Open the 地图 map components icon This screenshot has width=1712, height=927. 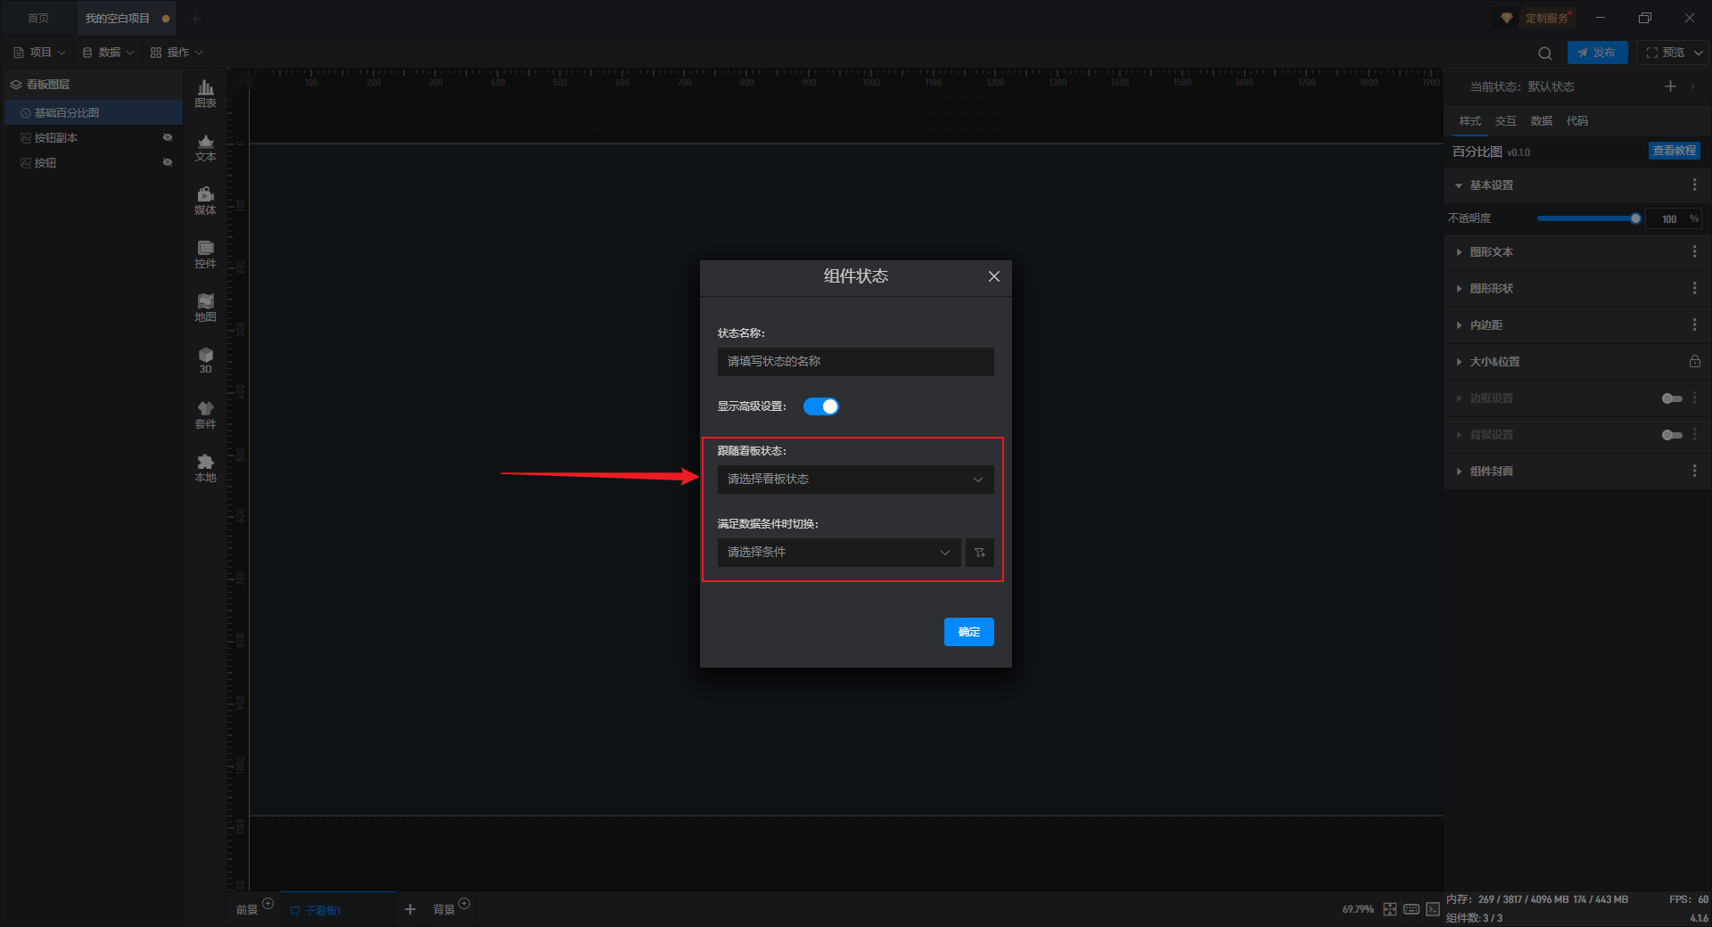point(205,308)
